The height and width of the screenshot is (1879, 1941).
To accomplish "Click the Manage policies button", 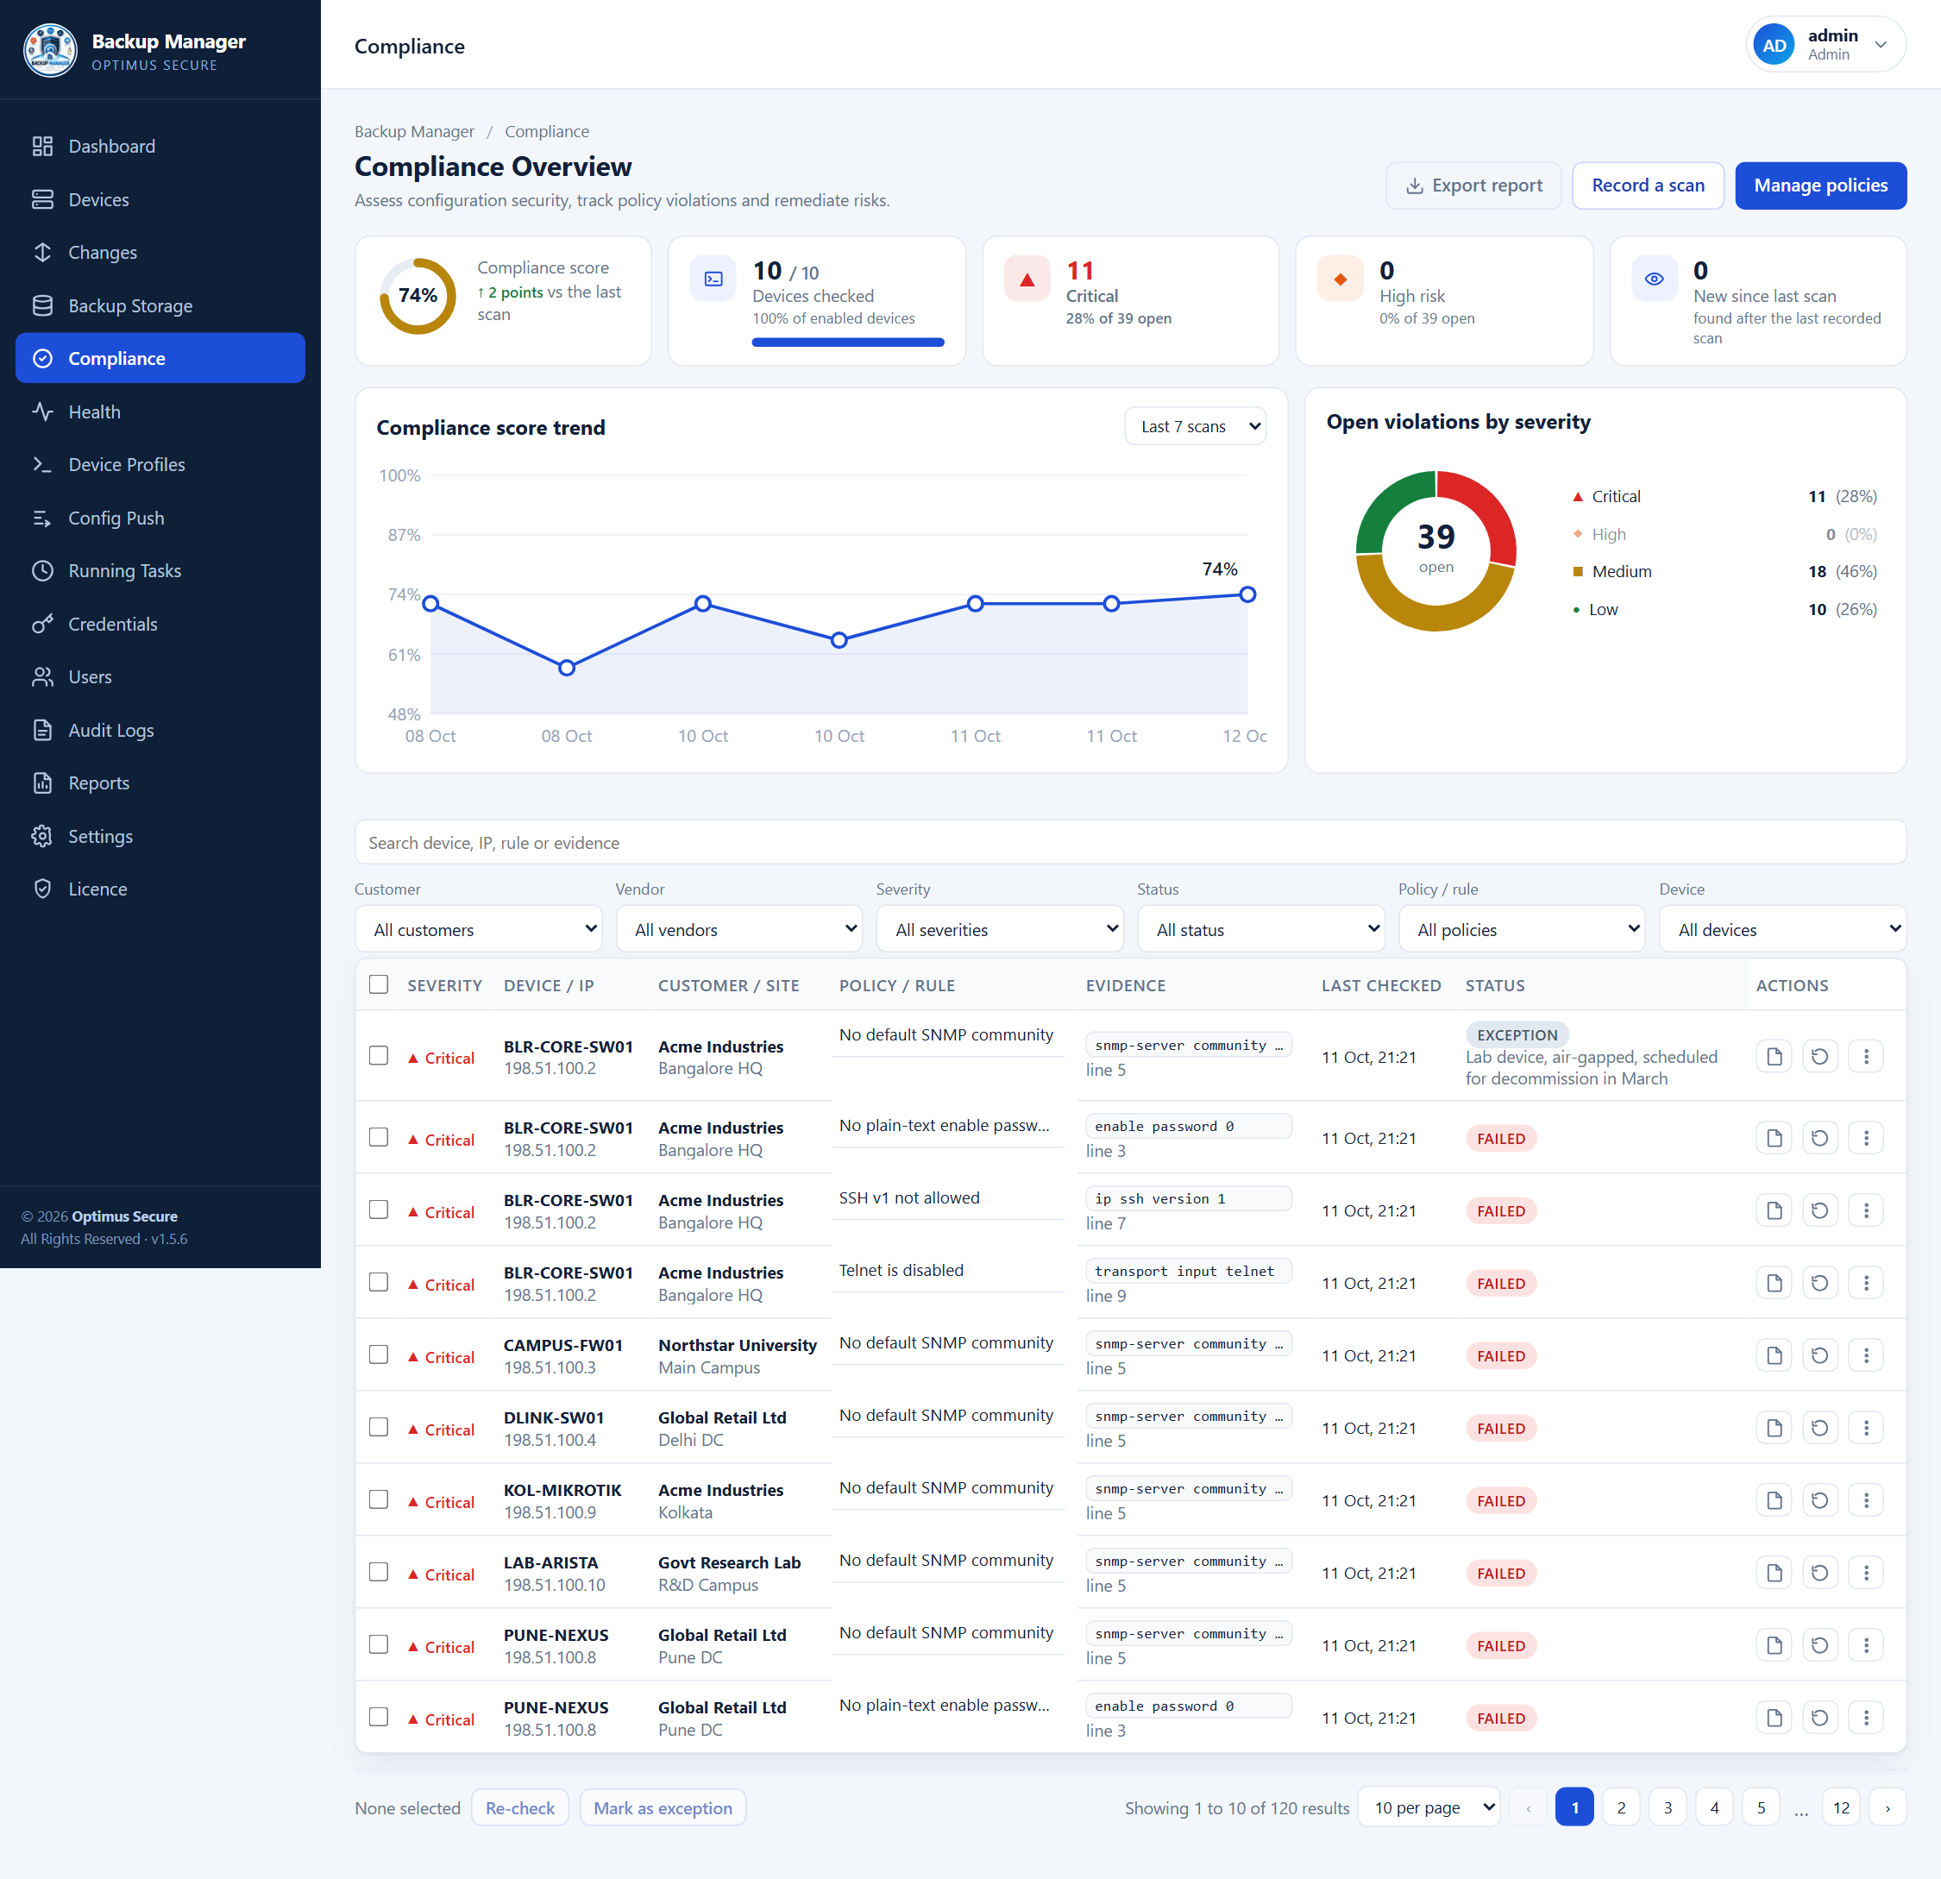I will [1820, 185].
